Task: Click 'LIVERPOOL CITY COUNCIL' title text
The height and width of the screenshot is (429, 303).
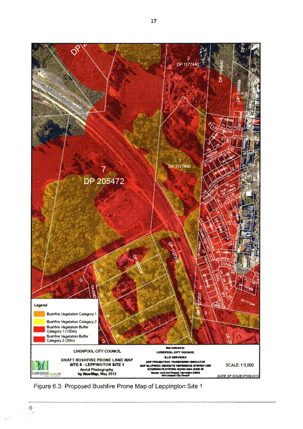Action: [x=97, y=351]
